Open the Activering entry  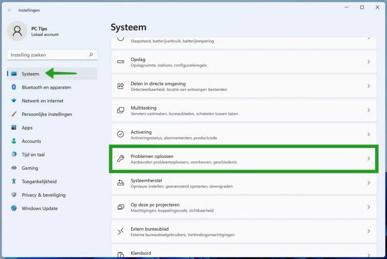(x=244, y=134)
